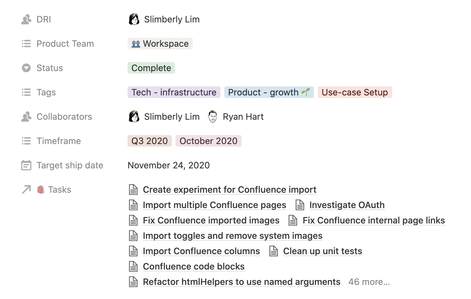Select the Q3 2020 timeframe tag
Image resolution: width=471 pixels, height=299 pixels.
pyautogui.click(x=149, y=141)
